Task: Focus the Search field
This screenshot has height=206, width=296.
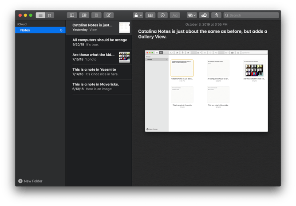Action: tap(251, 15)
